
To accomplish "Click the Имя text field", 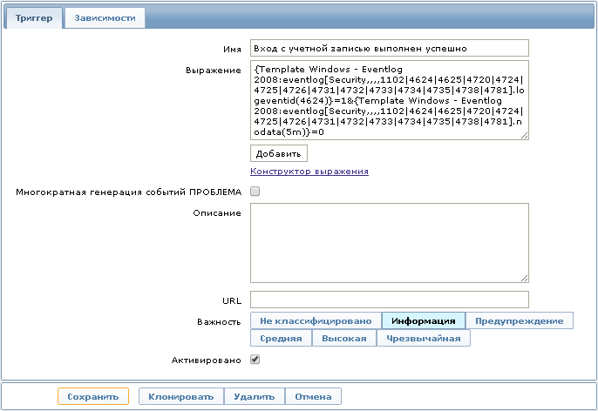I will click(x=389, y=48).
